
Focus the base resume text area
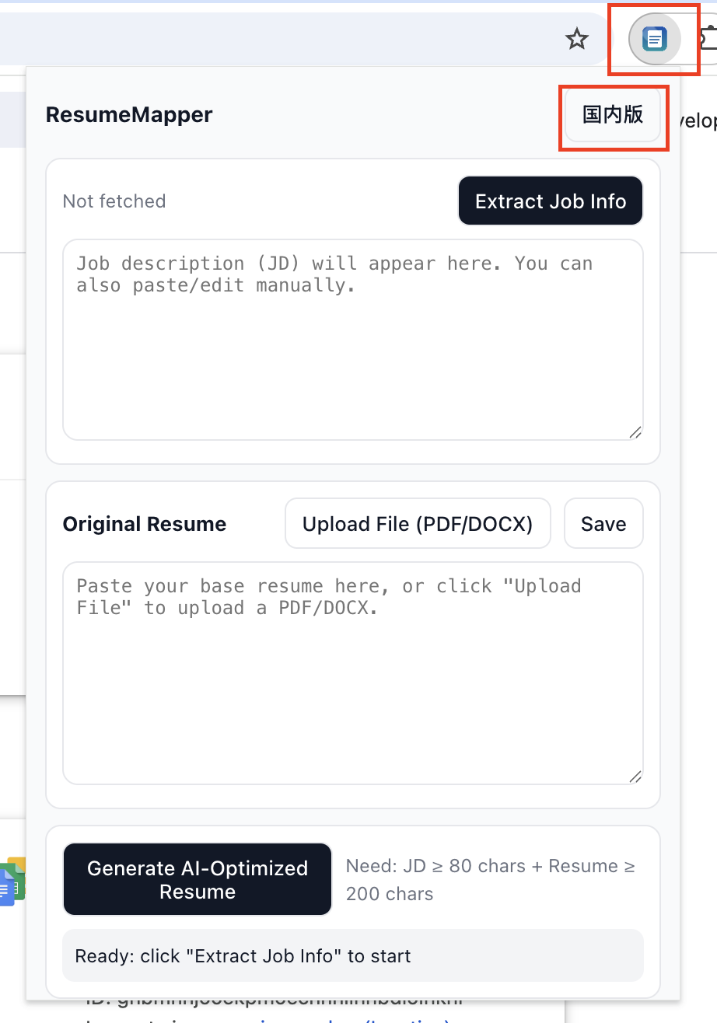tap(353, 673)
